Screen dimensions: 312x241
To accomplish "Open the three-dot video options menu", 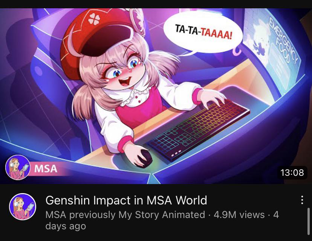I will point(302,200).
